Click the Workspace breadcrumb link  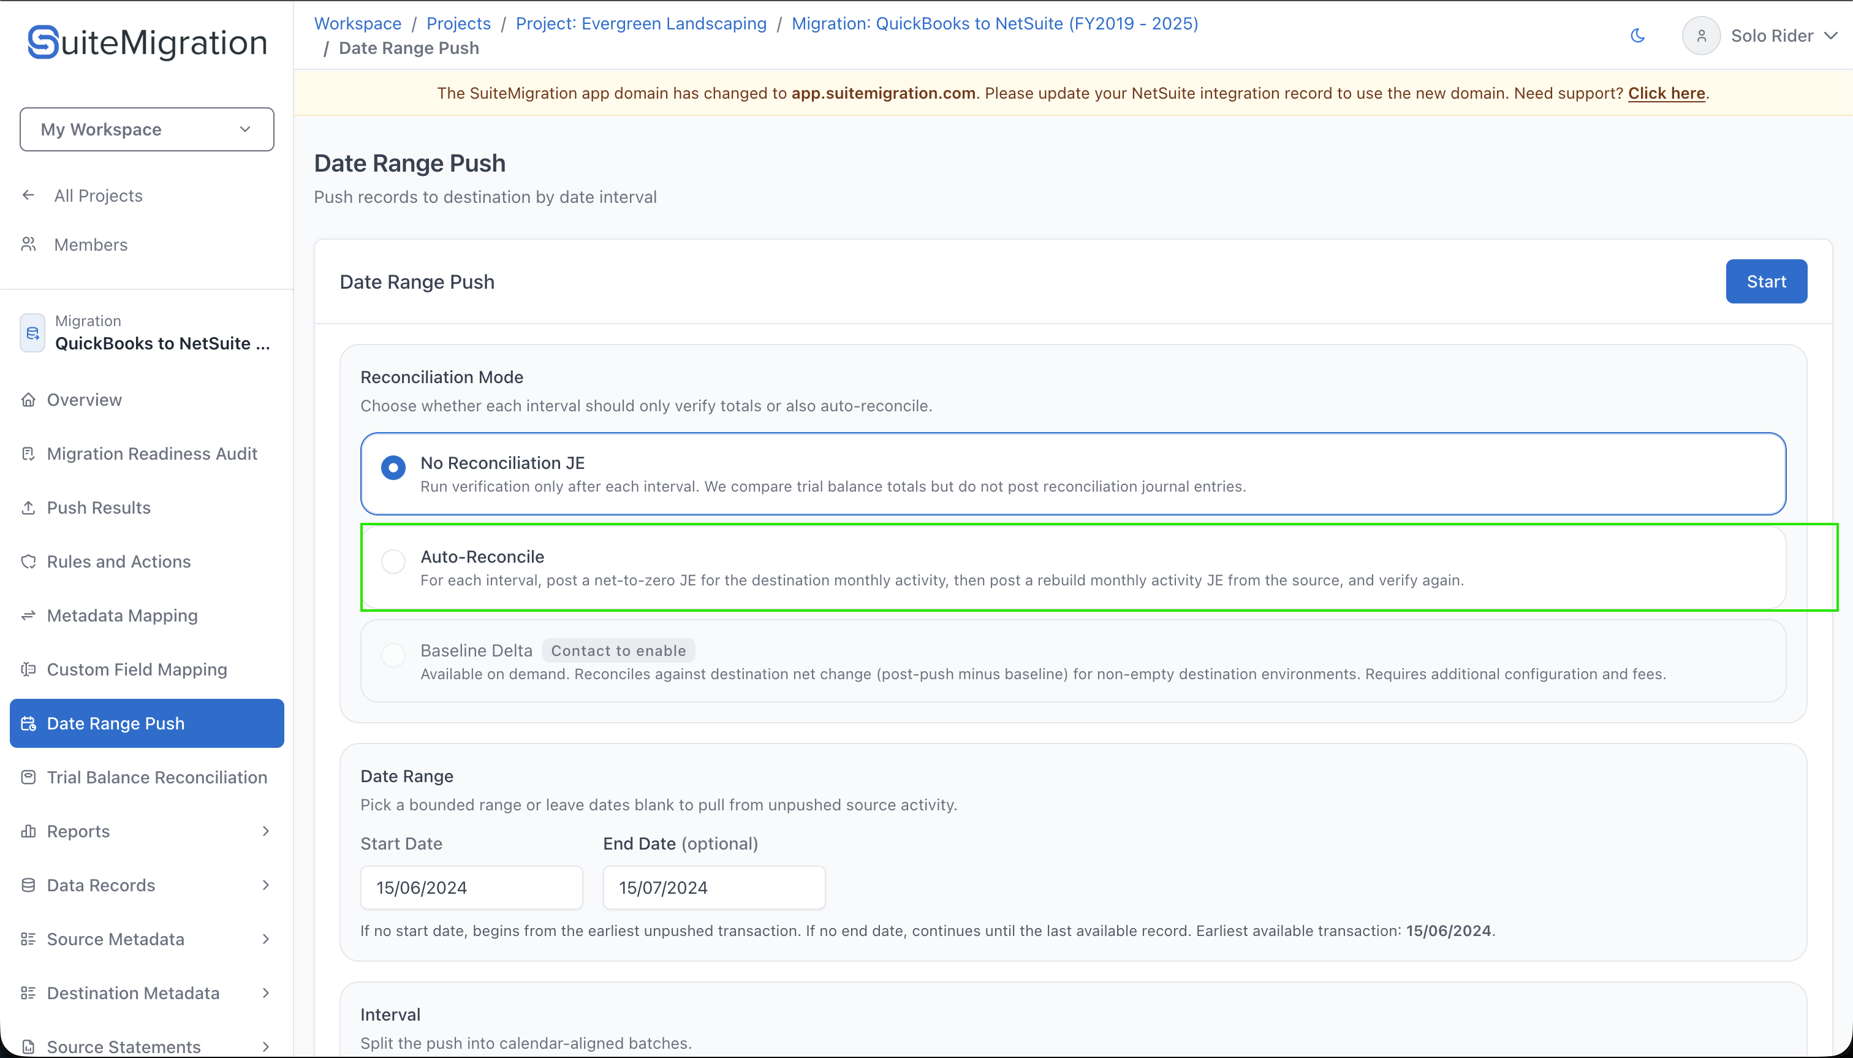(x=357, y=23)
